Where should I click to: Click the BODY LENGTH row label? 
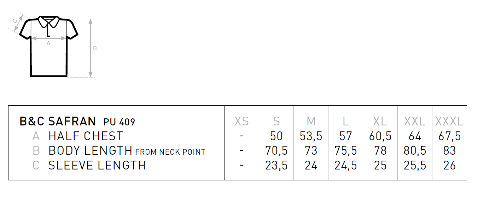tap(91, 151)
